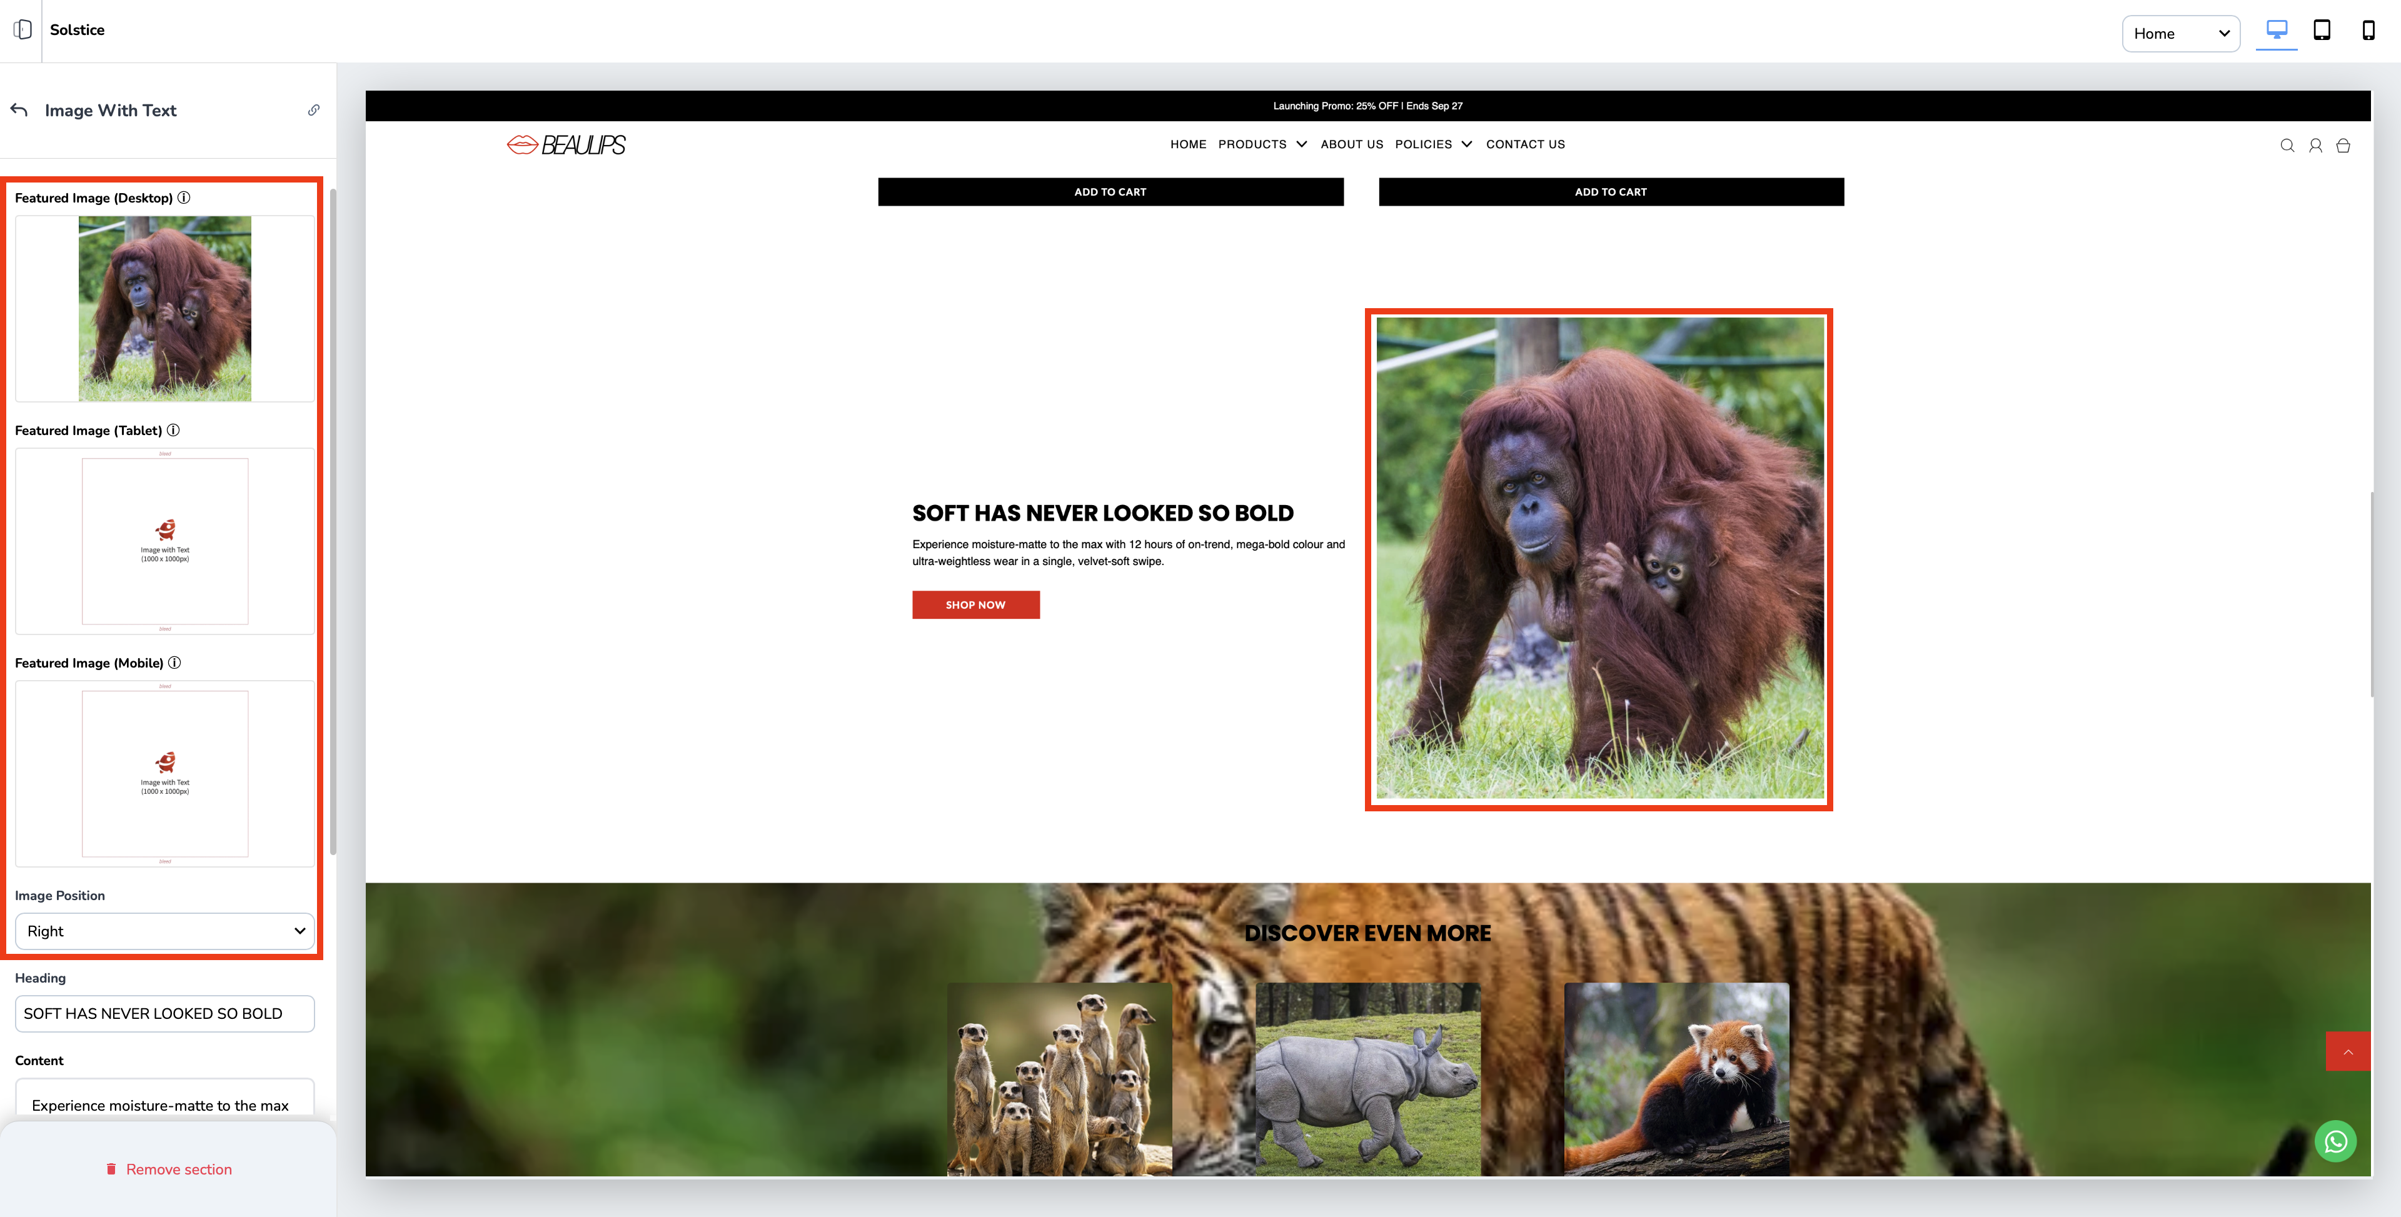
Task: Go to CONTACT US page
Action: coord(1525,144)
